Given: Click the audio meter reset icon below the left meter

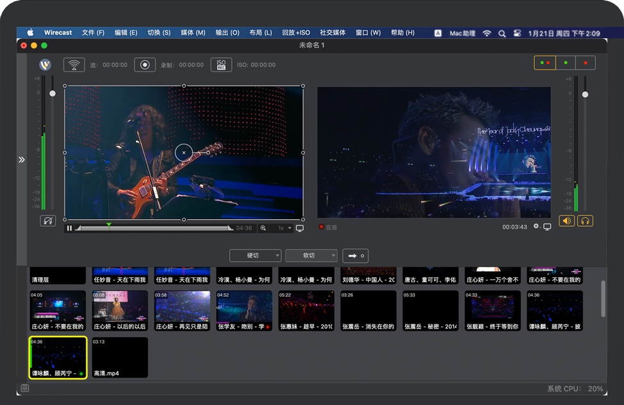Looking at the screenshot, I should coord(47,221).
